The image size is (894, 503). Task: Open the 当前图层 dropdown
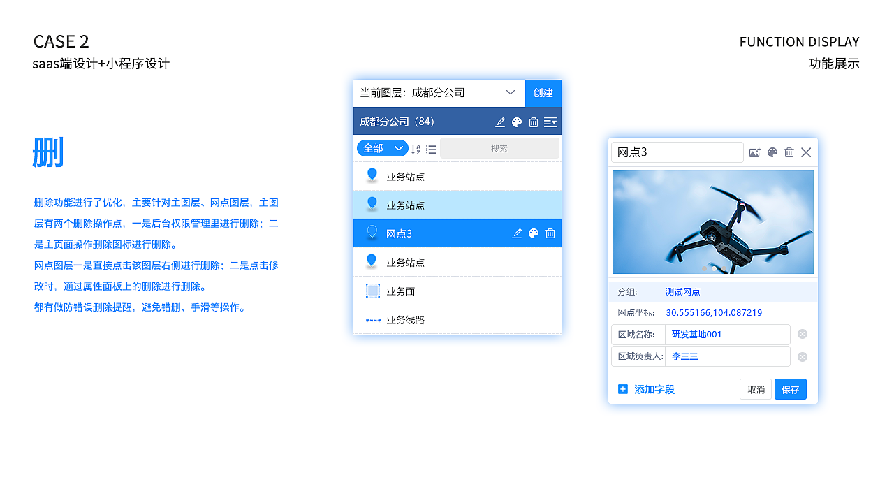(x=509, y=93)
